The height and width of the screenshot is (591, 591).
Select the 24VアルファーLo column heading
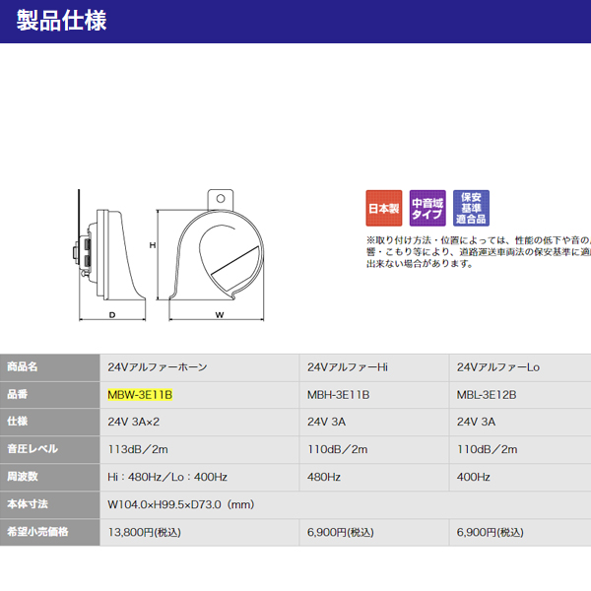(497, 366)
